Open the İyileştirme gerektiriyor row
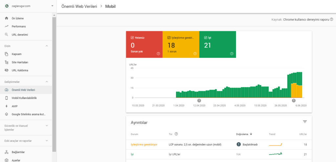Viewport: 336px width, 162px height. point(219,145)
